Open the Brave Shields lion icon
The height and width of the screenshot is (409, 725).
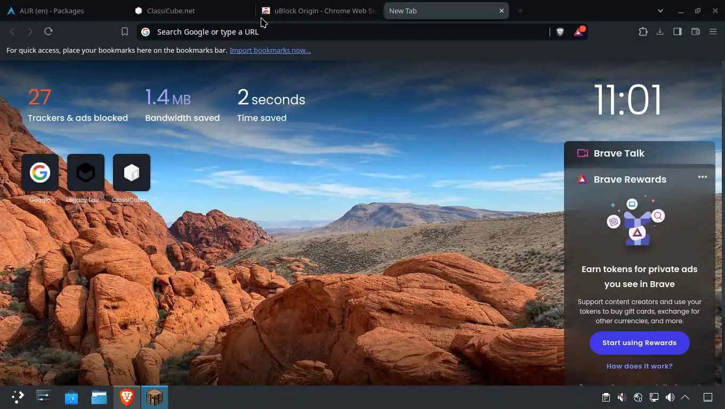[x=560, y=32]
